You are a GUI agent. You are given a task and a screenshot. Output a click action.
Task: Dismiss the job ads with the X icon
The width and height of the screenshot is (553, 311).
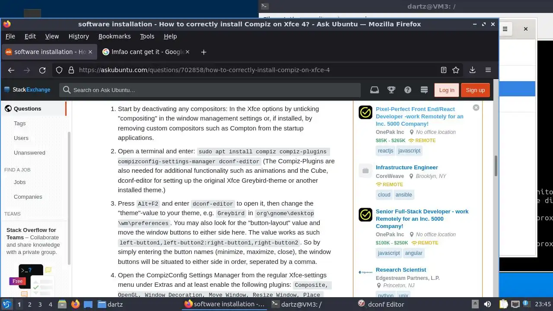point(476,108)
